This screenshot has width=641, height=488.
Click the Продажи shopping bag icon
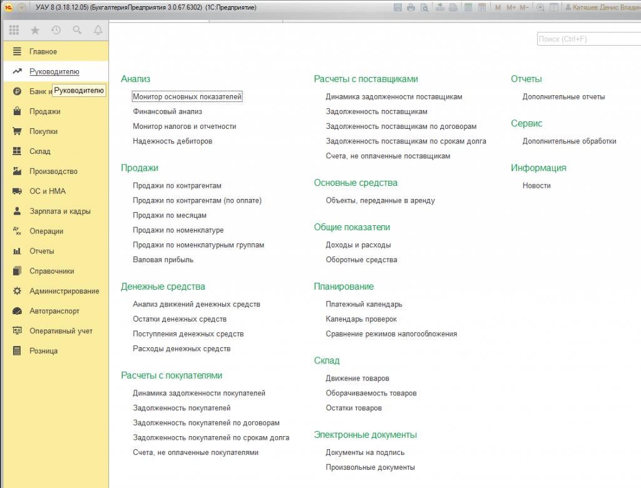click(x=17, y=111)
